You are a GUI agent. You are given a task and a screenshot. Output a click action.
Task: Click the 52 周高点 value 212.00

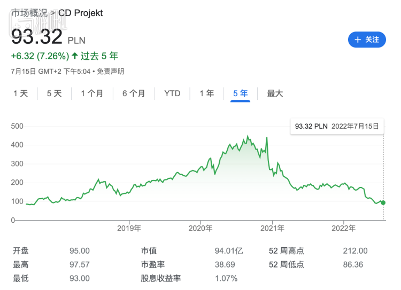355,251
